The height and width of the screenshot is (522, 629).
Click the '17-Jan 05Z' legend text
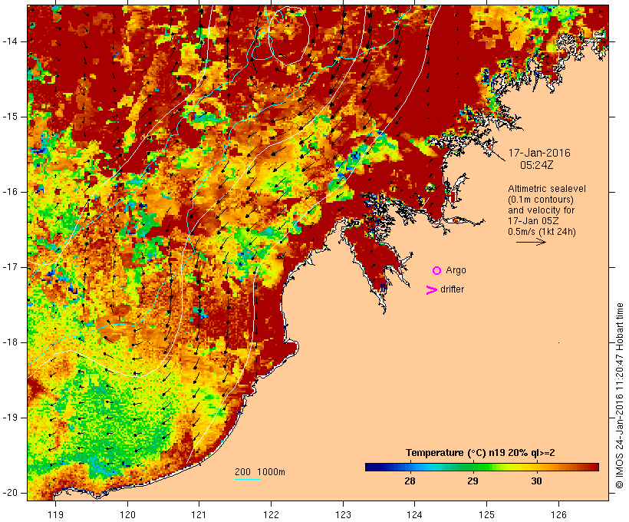(533, 221)
